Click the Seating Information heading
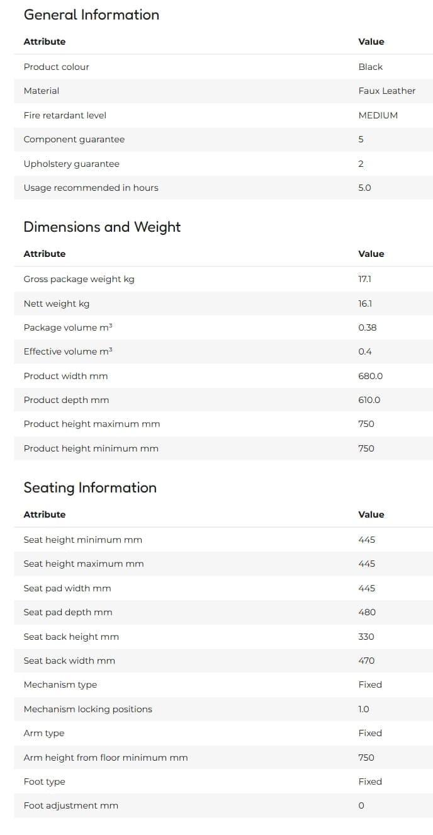The height and width of the screenshot is (835, 433). click(90, 487)
